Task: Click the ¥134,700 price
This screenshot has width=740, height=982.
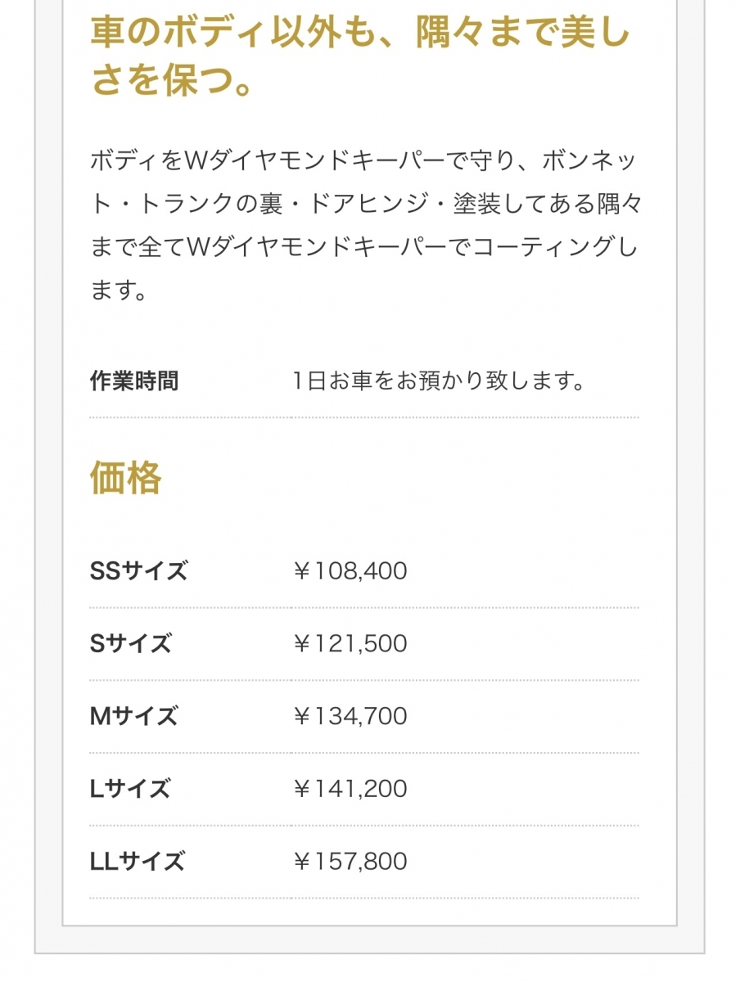Action: point(350,717)
